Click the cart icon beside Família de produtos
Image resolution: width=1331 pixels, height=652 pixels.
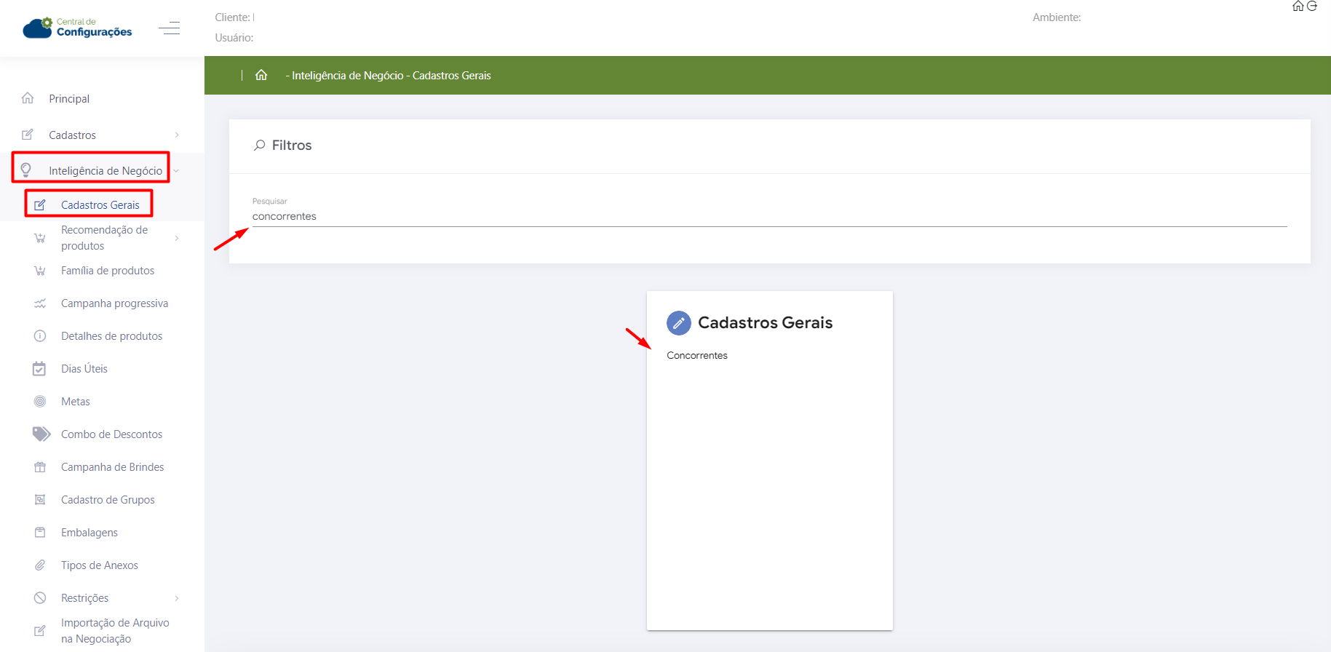pos(40,271)
